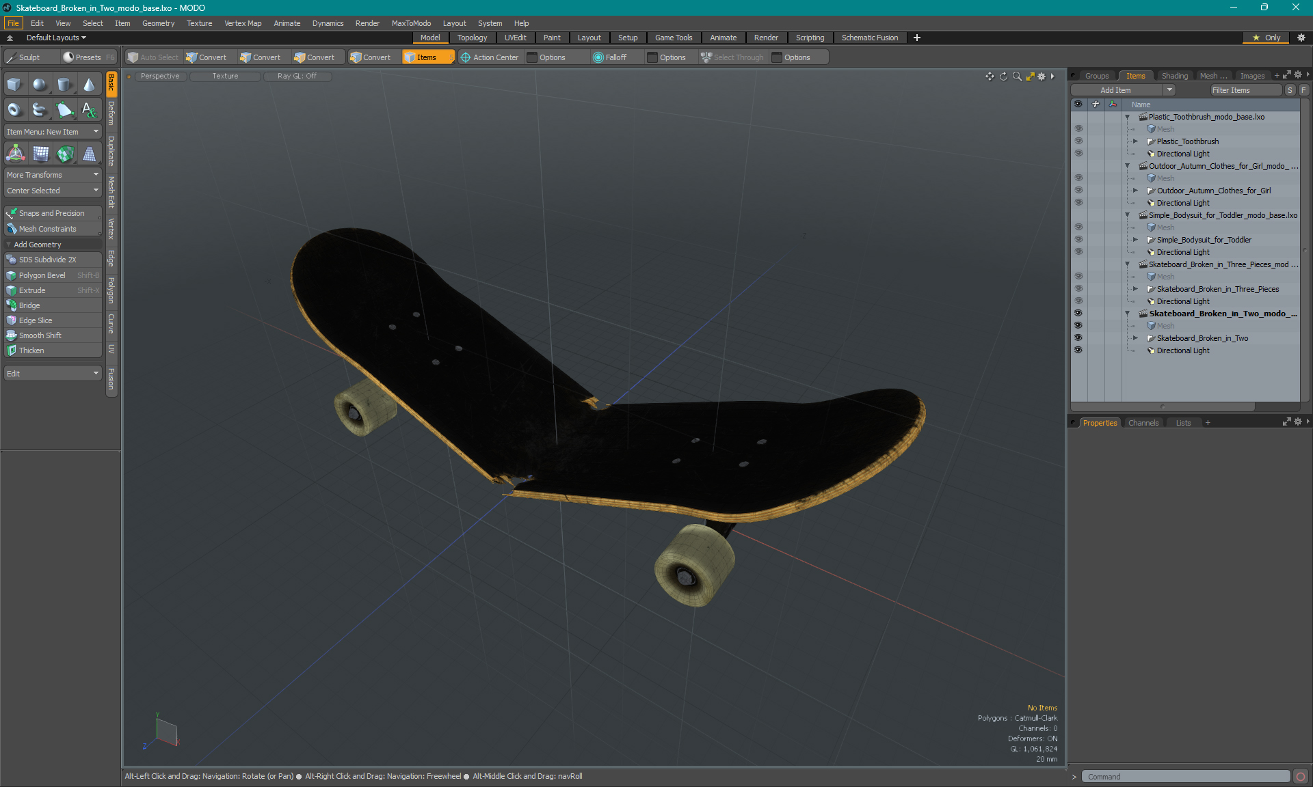Expand the Skateboard_Broken_in_Three_Pieces group
Image resolution: width=1313 pixels, height=787 pixels.
pyautogui.click(x=1139, y=288)
